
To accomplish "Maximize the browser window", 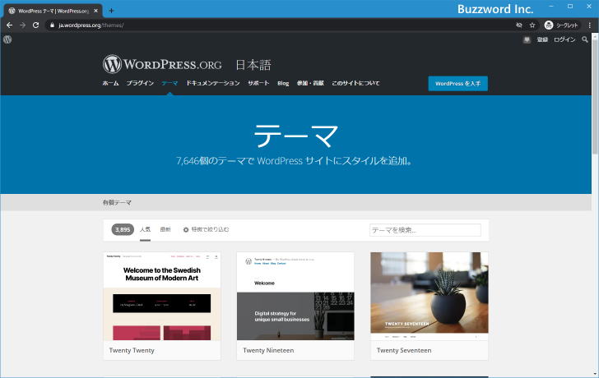I will 570,6.
